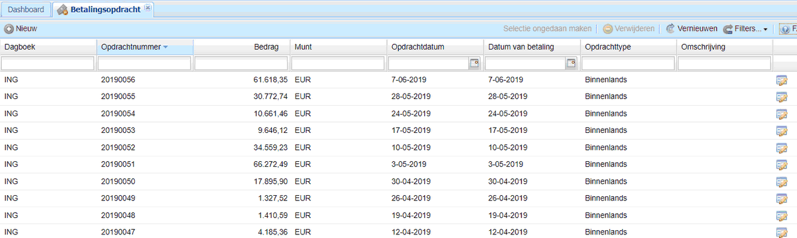Click order number 20190048
The height and width of the screenshot is (238, 797).
click(118, 215)
